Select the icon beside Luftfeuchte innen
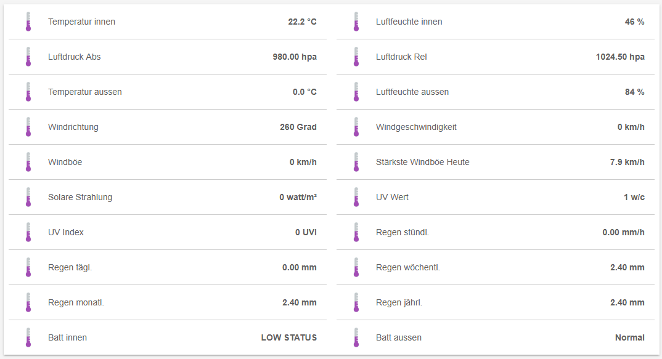The image size is (662, 359). tap(356, 22)
